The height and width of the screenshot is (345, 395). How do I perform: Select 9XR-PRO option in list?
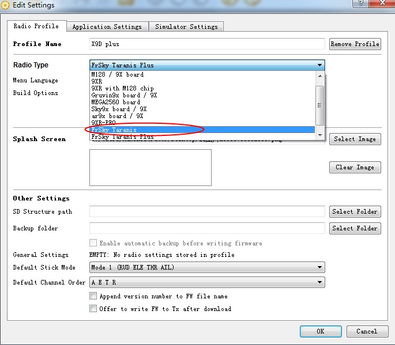coord(202,123)
